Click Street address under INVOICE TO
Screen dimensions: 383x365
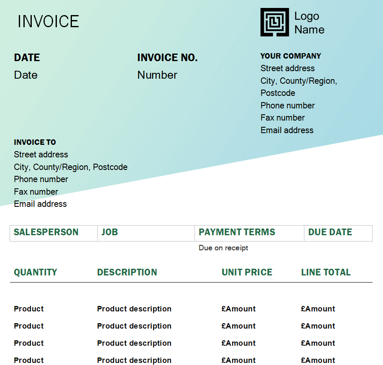point(41,154)
